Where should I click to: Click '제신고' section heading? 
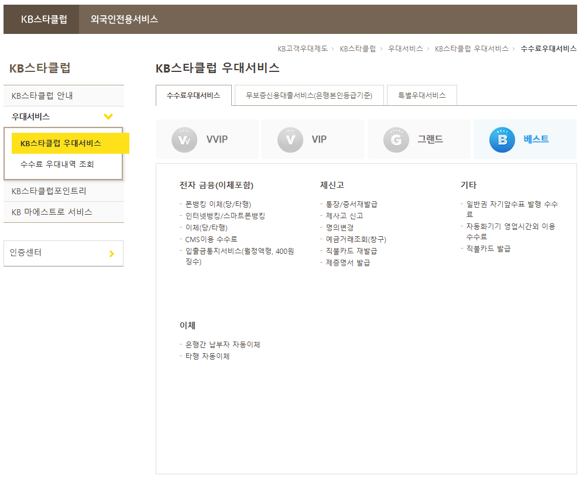point(332,185)
